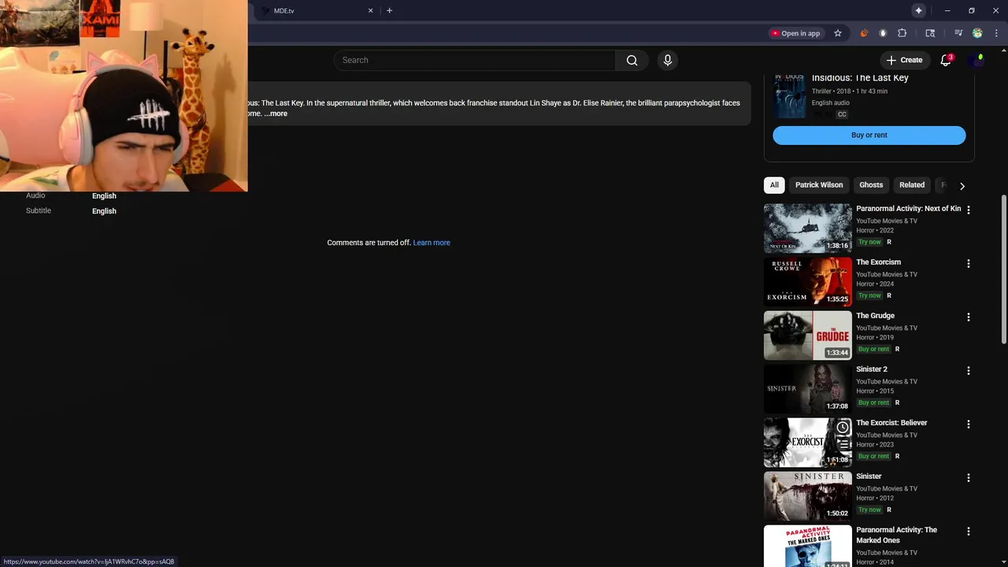
Task: Select the Patrick Wilson filter chip
Action: coord(819,185)
